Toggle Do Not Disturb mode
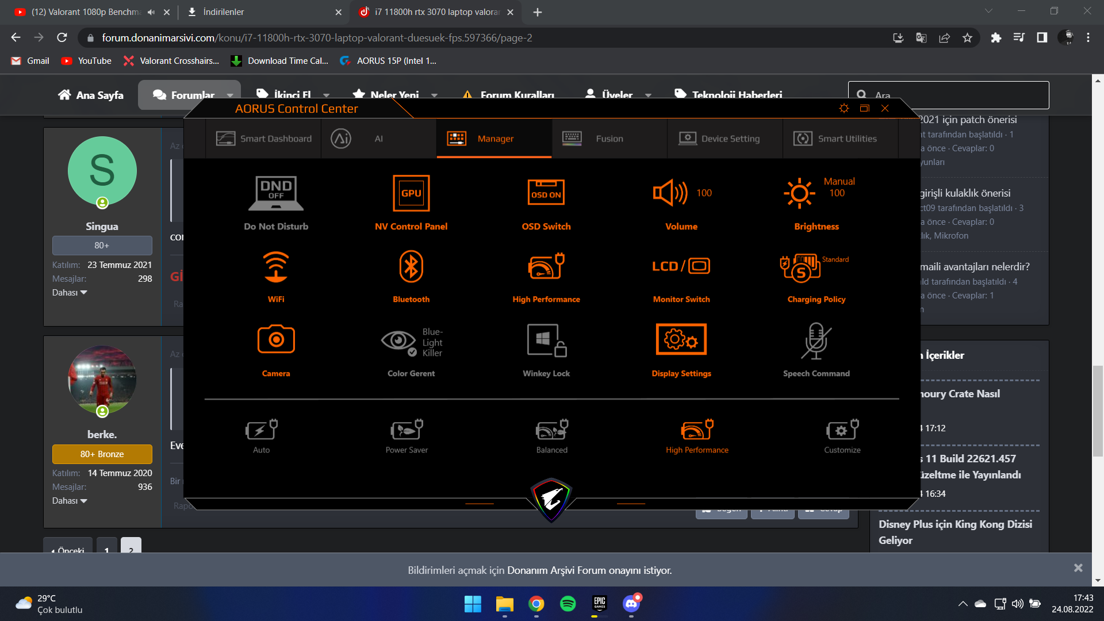 click(276, 194)
